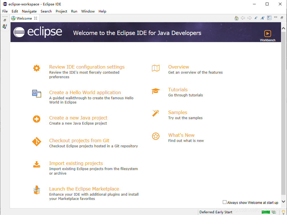Open the Search menu
The width and height of the screenshot is (287, 215).
click(46, 11)
